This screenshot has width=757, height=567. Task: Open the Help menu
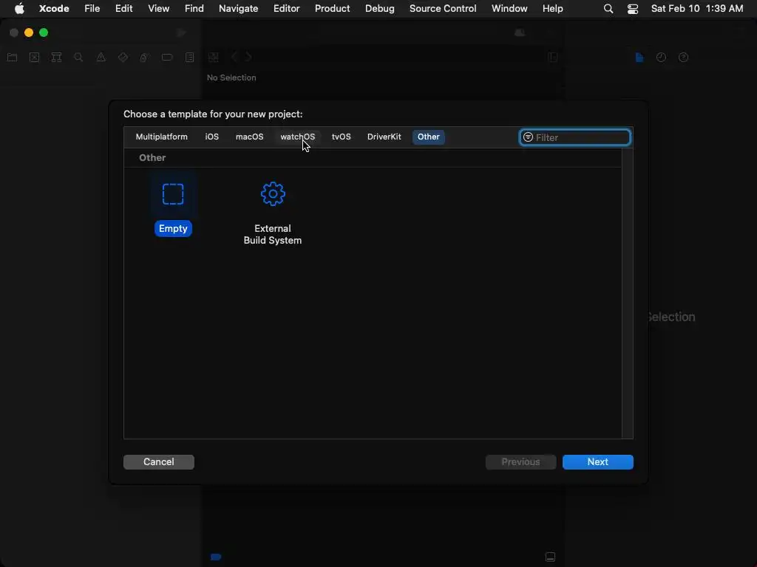pyautogui.click(x=553, y=9)
